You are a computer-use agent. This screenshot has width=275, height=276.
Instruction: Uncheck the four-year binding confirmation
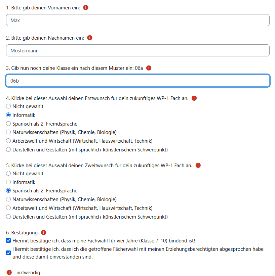tap(8, 240)
